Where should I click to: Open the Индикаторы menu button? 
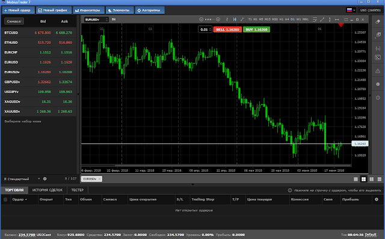click(x=88, y=10)
